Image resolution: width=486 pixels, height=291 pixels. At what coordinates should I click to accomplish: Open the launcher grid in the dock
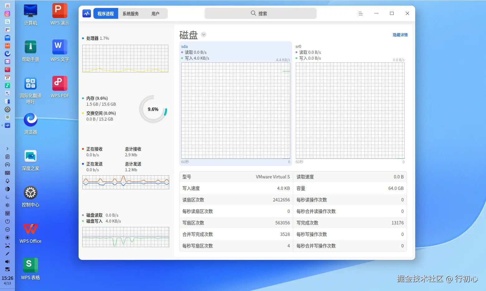click(x=7, y=6)
